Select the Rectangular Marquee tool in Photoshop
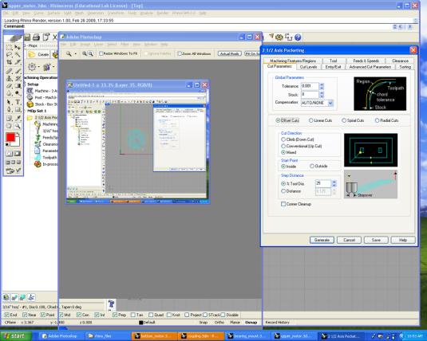This screenshot has height=341, width=427. click(9, 47)
